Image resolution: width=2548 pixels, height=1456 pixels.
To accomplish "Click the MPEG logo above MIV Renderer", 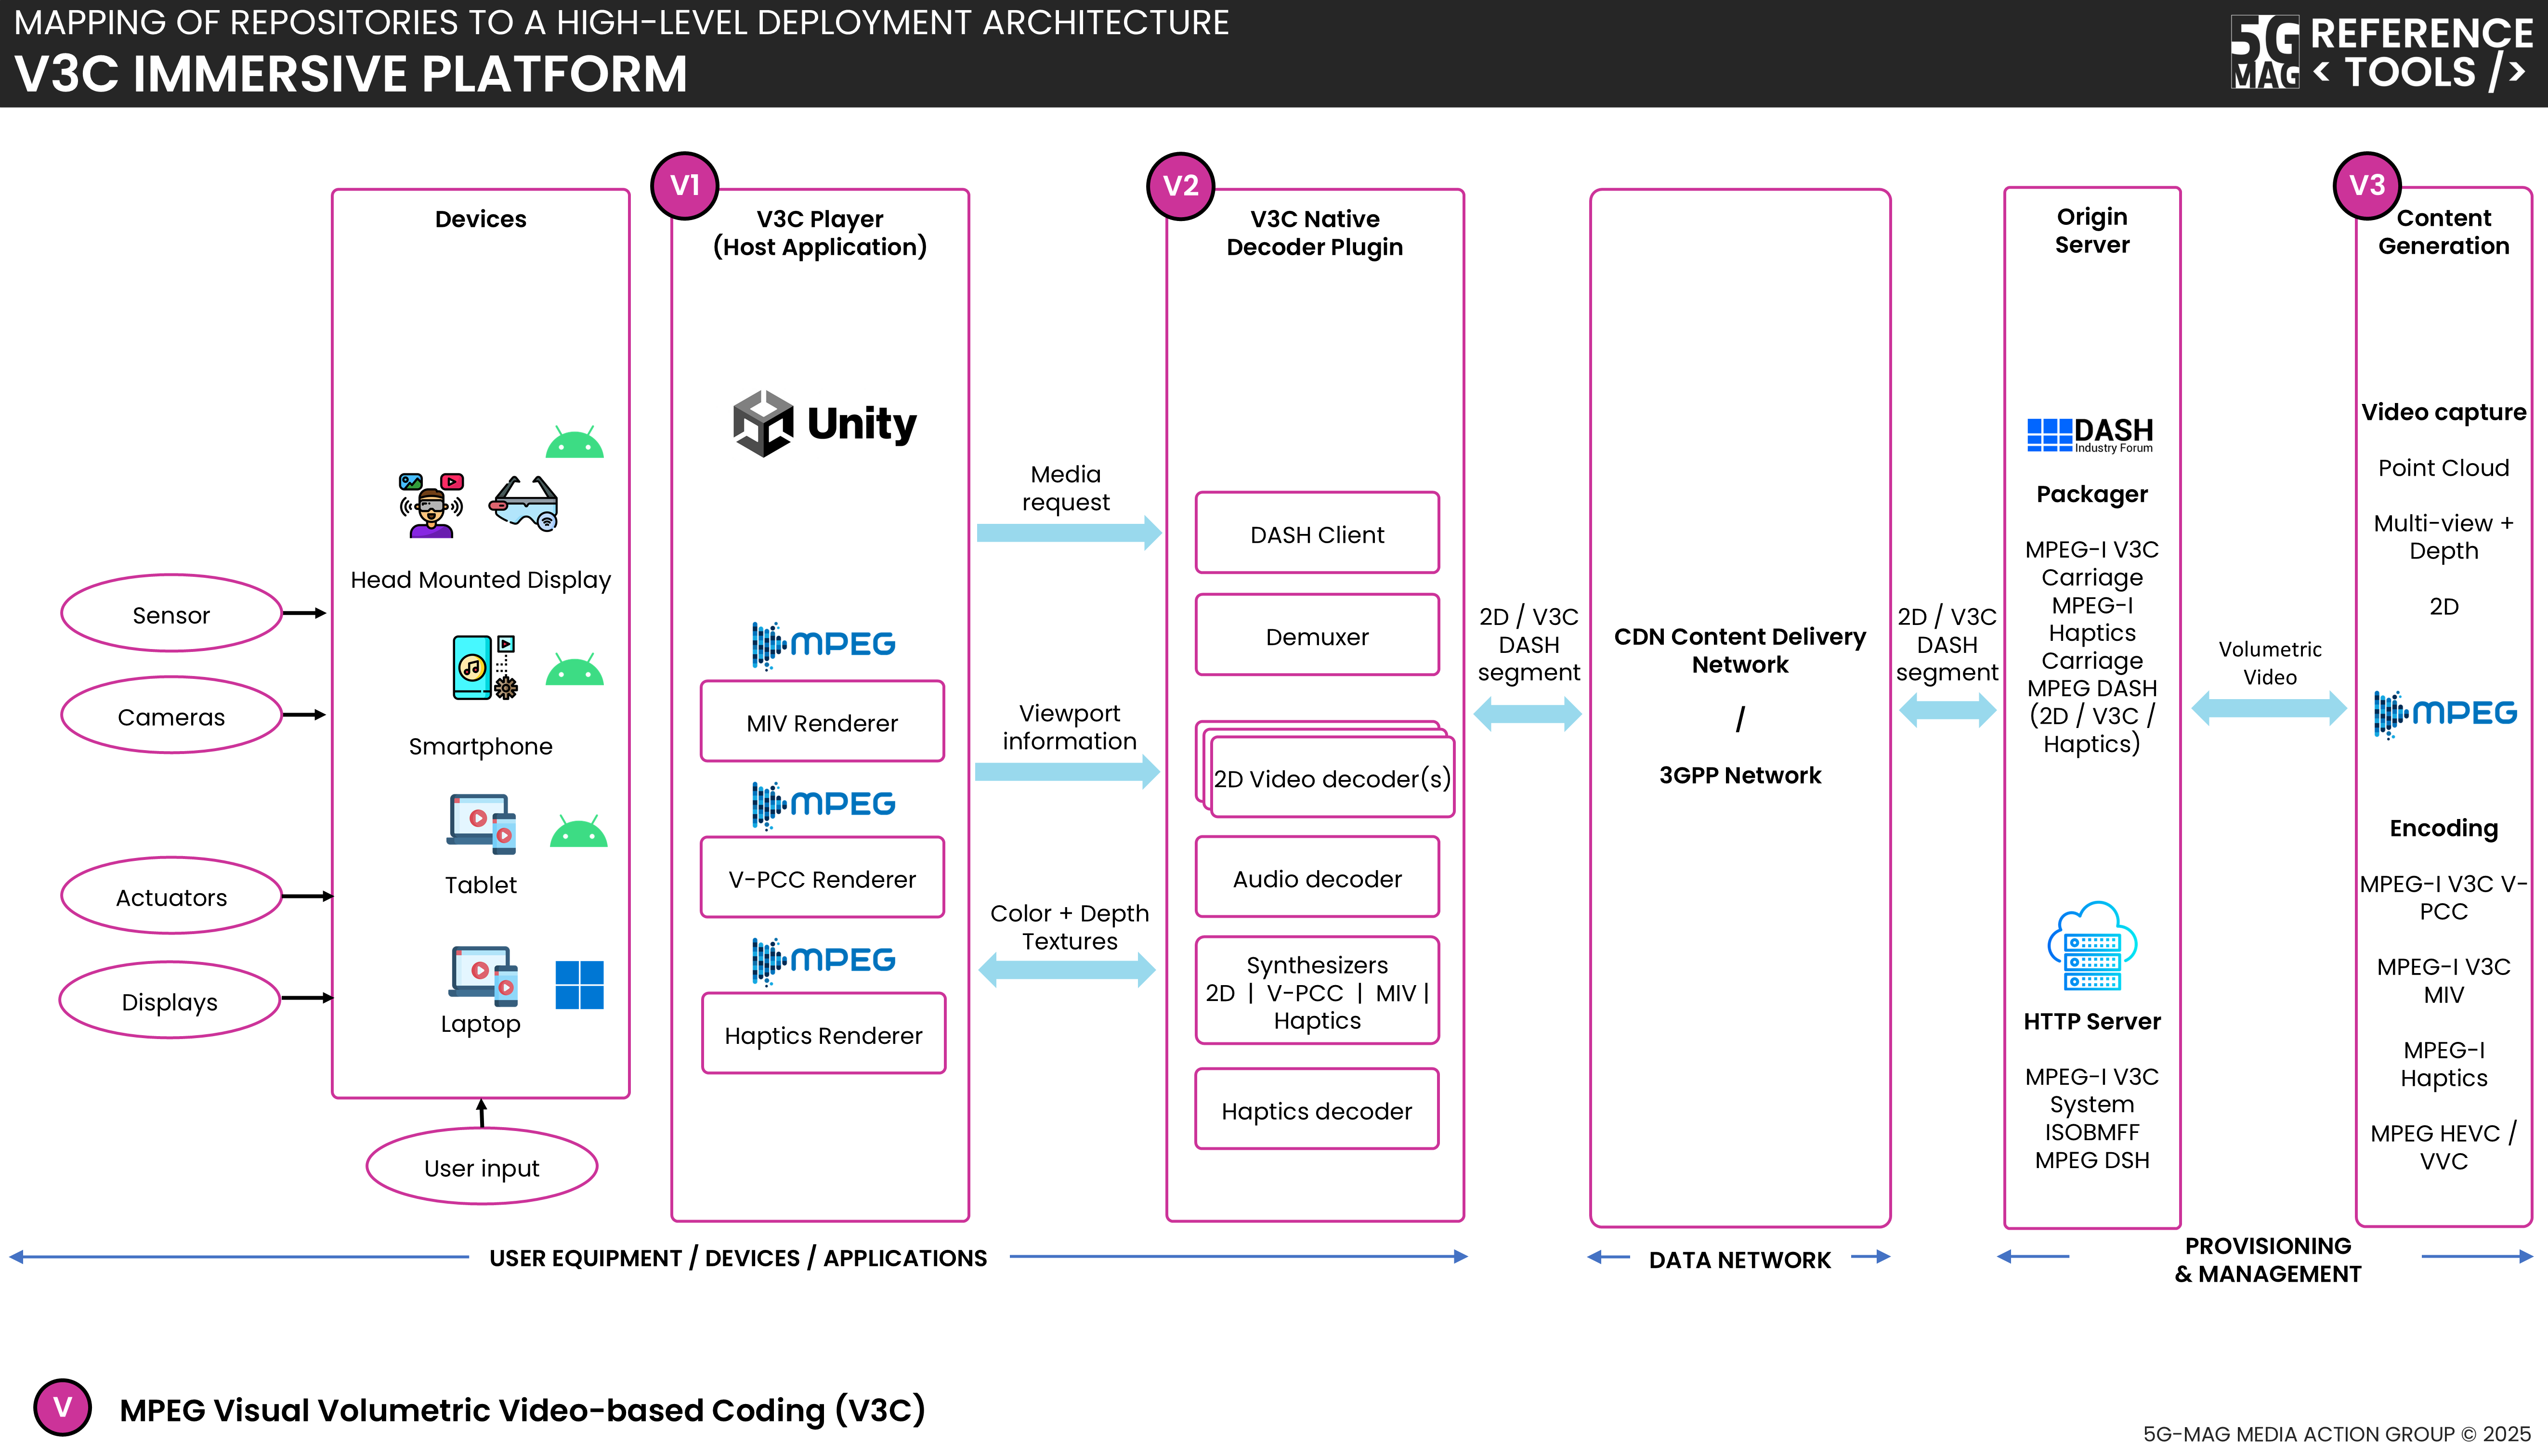I will click(823, 644).
